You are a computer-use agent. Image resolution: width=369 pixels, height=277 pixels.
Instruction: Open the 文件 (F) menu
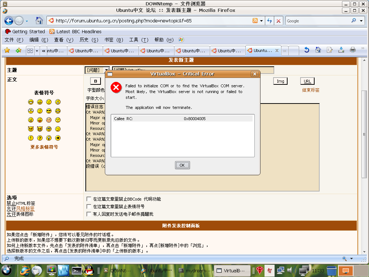pyautogui.click(x=14, y=40)
